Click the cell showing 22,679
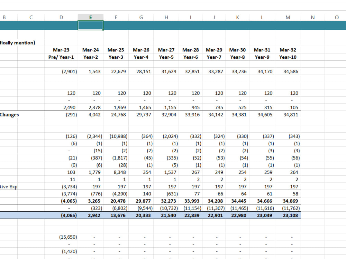The width and height of the screenshot is (346, 259). coord(116,71)
